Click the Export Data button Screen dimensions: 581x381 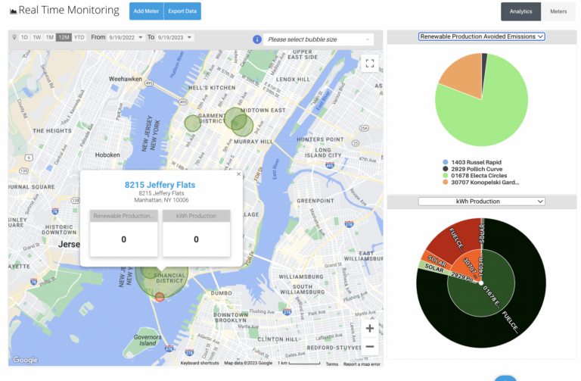tap(182, 11)
